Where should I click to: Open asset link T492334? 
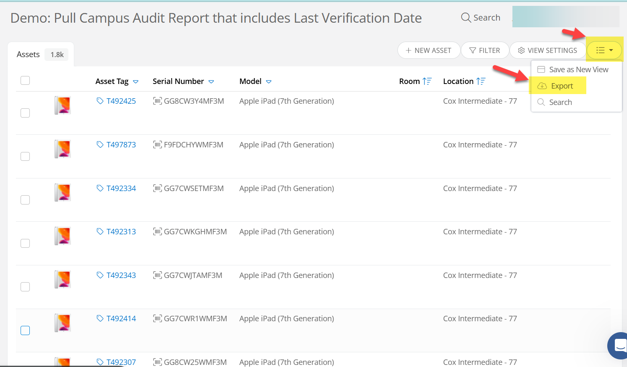[x=121, y=189]
